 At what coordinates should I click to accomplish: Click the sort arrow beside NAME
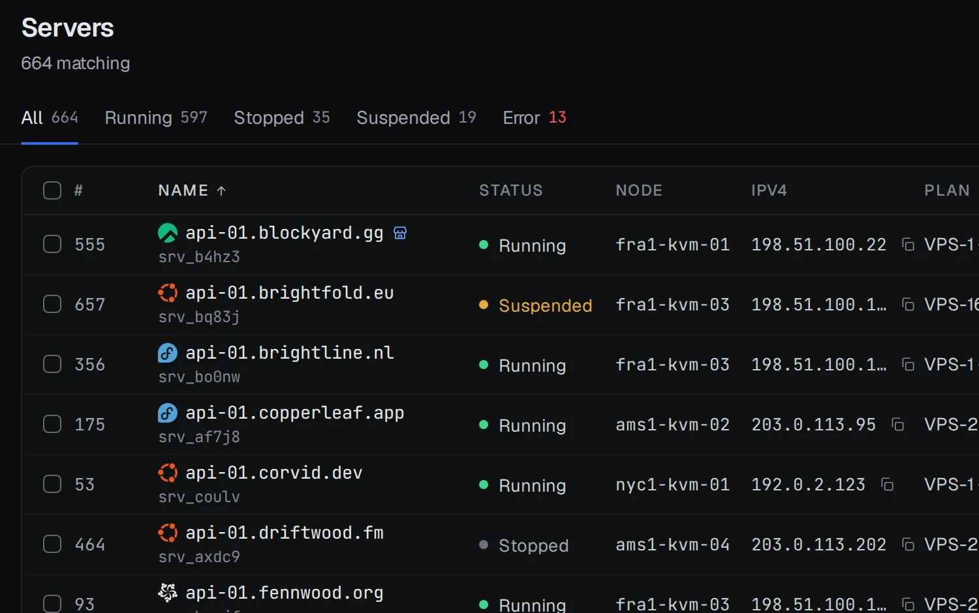(x=221, y=190)
